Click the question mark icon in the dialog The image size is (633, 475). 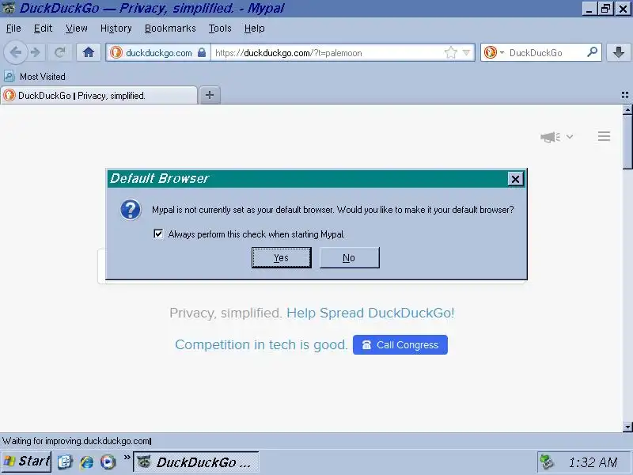(x=131, y=209)
